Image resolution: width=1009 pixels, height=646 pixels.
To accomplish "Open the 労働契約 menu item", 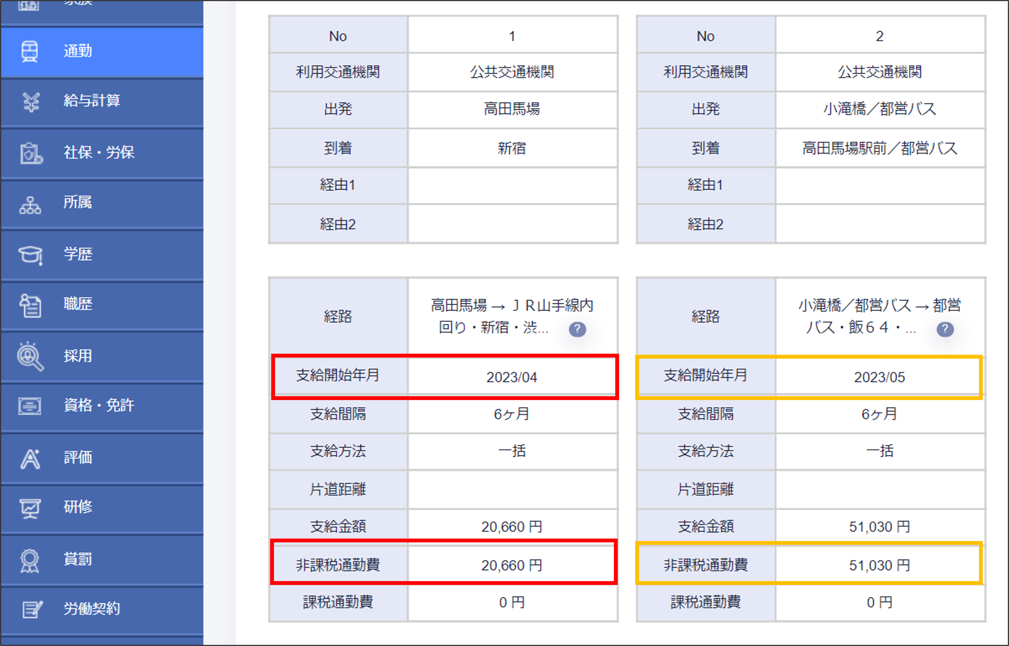I will (92, 609).
